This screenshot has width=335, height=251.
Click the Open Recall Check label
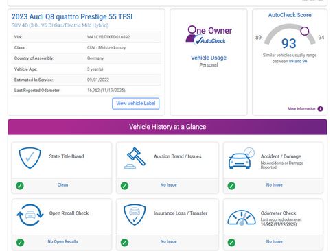tap(69, 213)
